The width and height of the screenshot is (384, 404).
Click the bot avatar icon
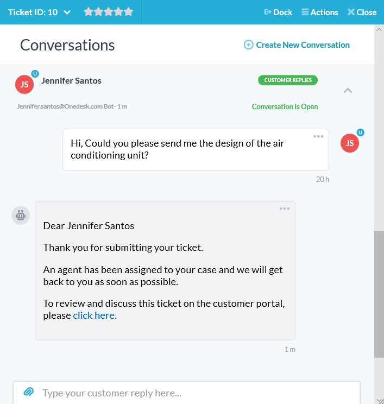coord(21,215)
